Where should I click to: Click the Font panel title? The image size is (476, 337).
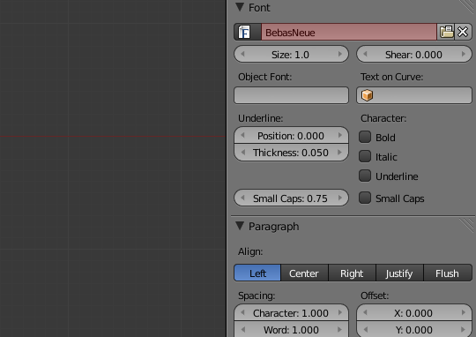point(259,8)
